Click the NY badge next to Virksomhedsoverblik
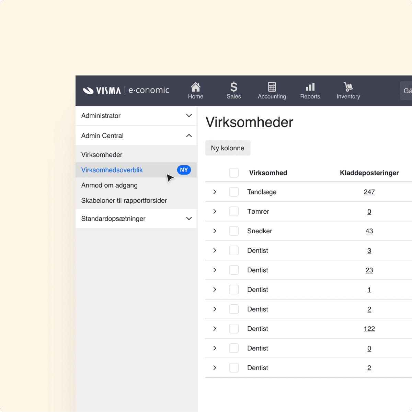The height and width of the screenshot is (412, 412). tap(184, 170)
